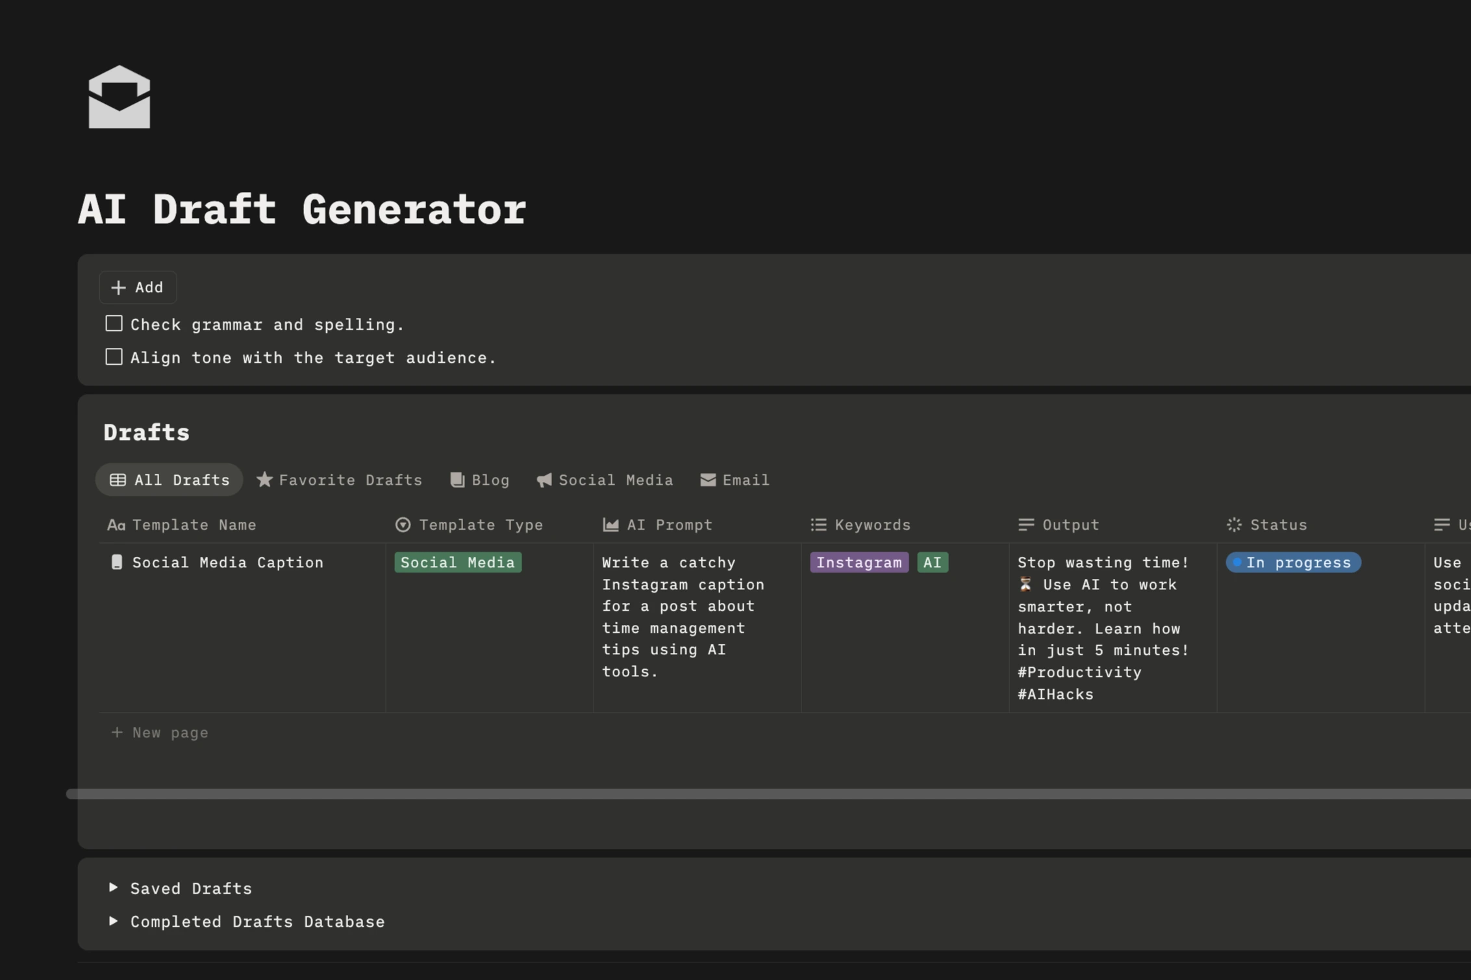Image resolution: width=1471 pixels, height=980 pixels.
Task: Select the All Drafts view tab
Action: pos(169,480)
